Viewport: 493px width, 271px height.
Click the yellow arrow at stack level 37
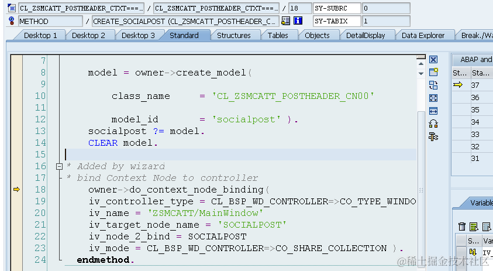pos(458,85)
